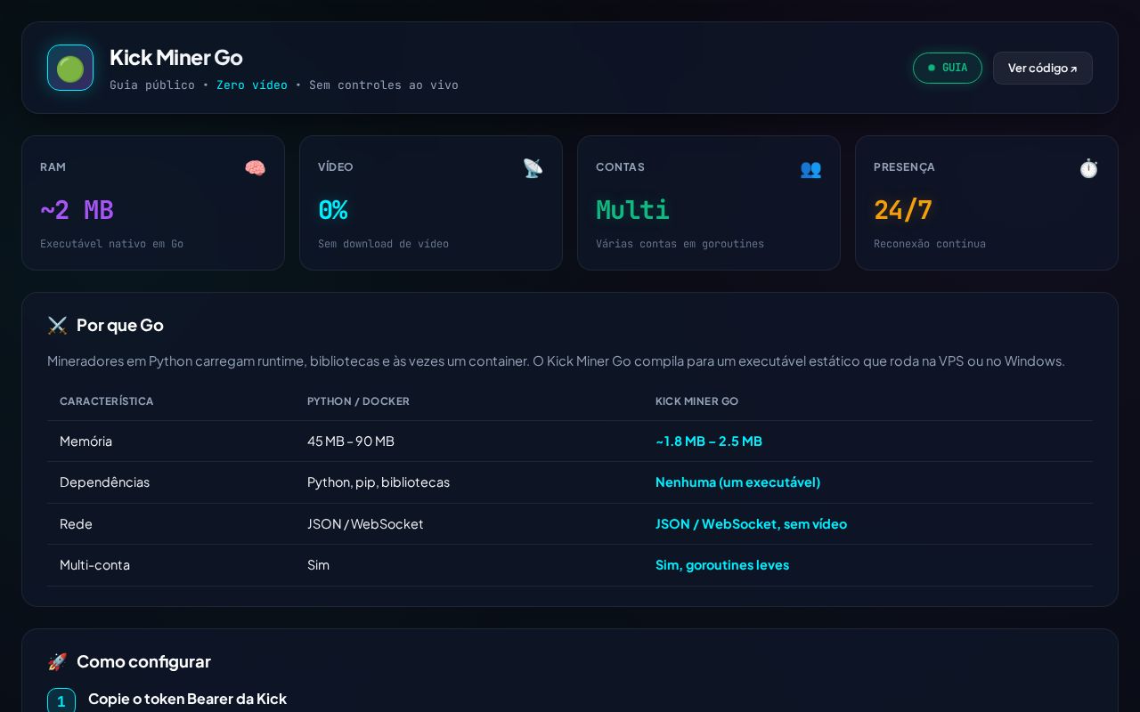Click the 'Como configurar' section heading
Viewport: 1140px width, 712px height.
[143, 662]
